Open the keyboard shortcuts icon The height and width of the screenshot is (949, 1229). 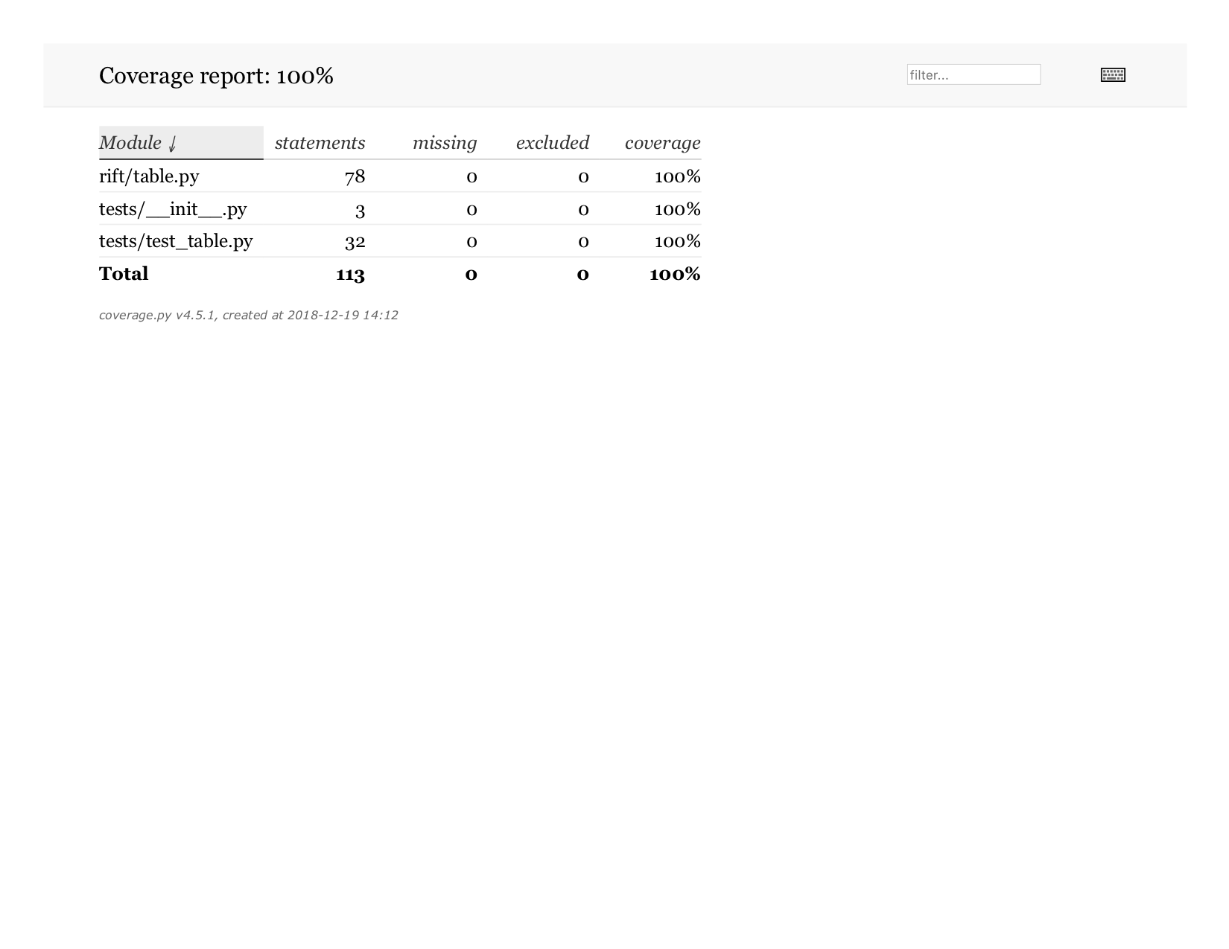point(1113,74)
